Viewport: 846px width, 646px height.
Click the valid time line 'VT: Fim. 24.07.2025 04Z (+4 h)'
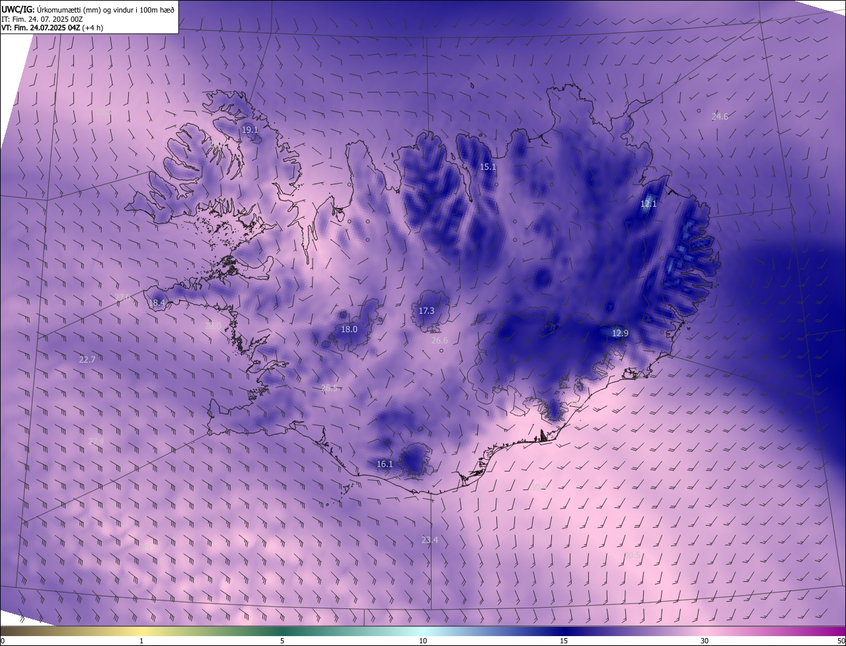pyautogui.click(x=52, y=28)
